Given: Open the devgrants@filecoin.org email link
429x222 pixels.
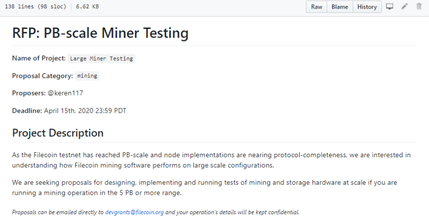Looking at the screenshot, I should [x=134, y=212].
